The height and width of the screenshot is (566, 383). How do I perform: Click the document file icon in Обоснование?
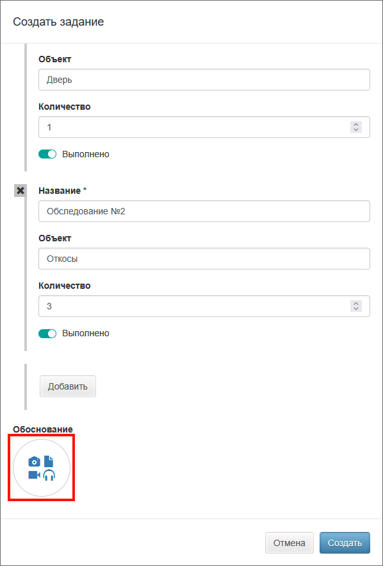coord(49,461)
